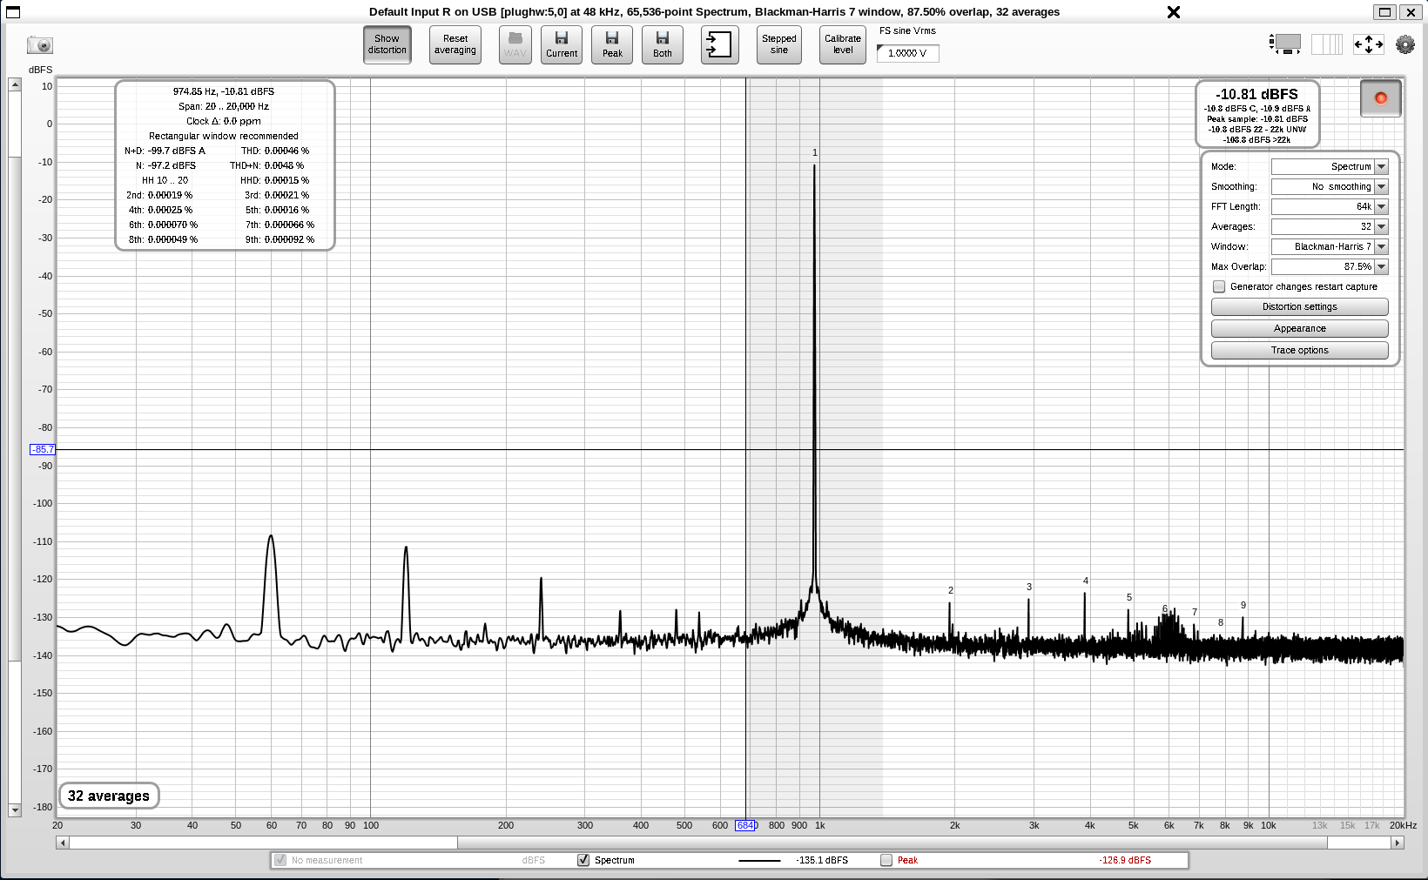This screenshot has width=1428, height=880.
Task: Click the FS sine Vrms field
Action: pyautogui.click(x=907, y=53)
